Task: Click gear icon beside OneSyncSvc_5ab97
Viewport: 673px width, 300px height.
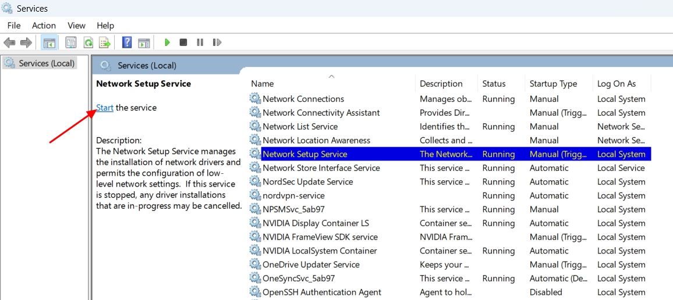Action: (x=255, y=278)
